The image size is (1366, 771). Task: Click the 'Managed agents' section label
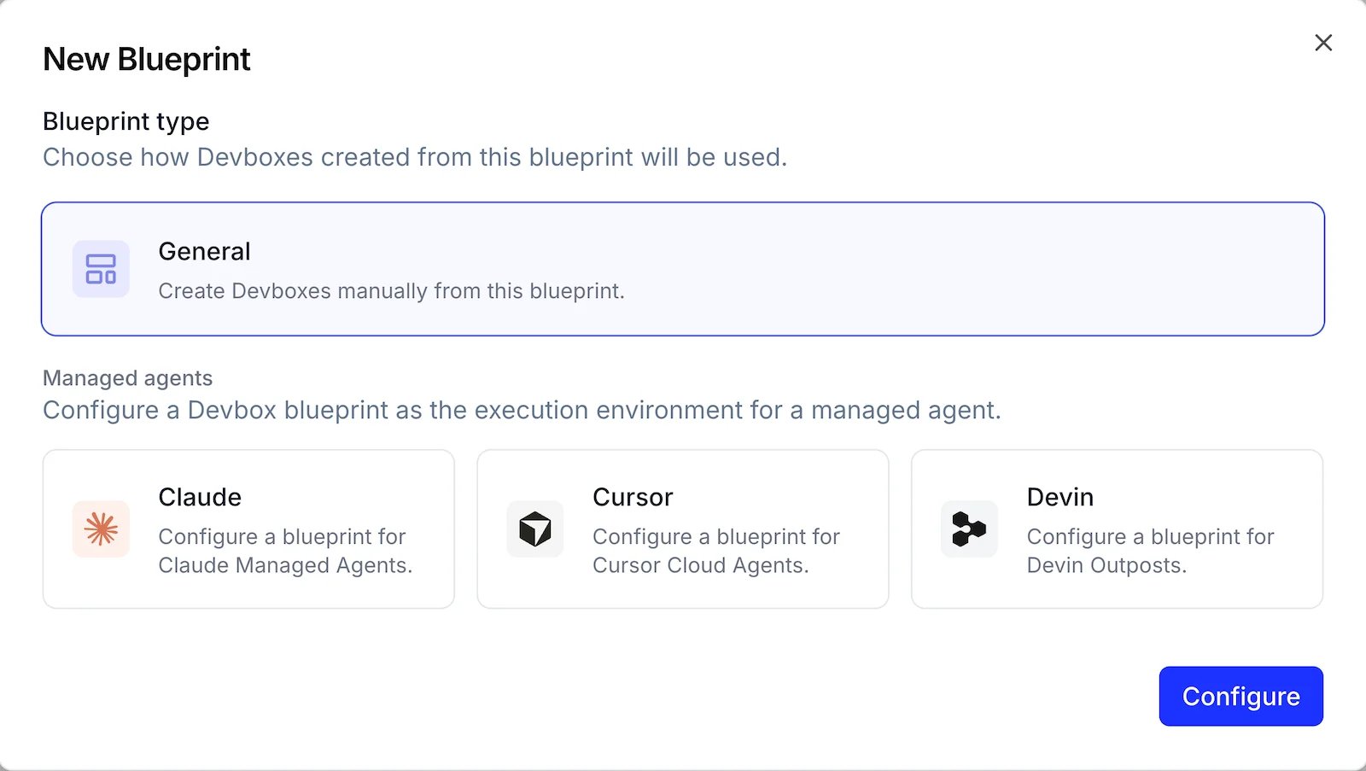tap(128, 378)
